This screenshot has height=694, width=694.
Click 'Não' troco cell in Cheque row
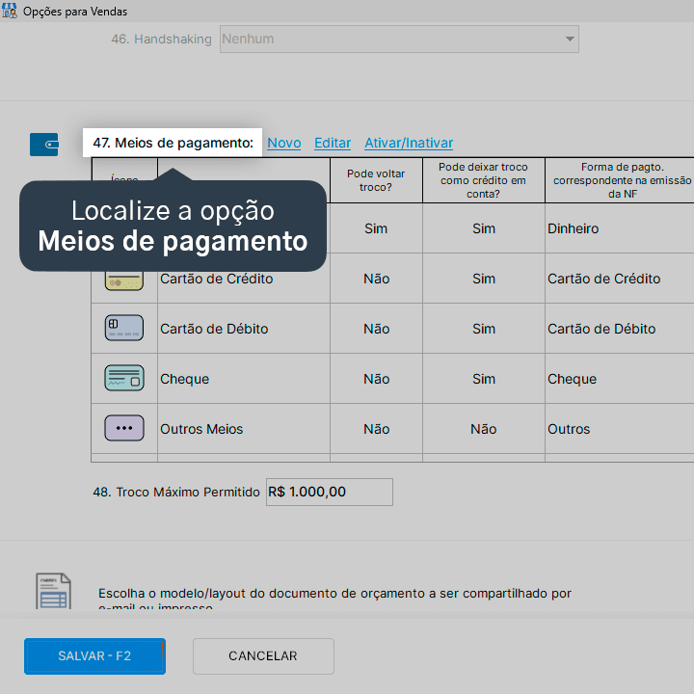(376, 379)
